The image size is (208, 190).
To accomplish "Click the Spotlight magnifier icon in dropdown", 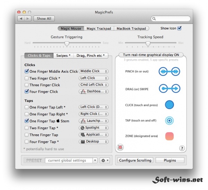I will point(83,128).
